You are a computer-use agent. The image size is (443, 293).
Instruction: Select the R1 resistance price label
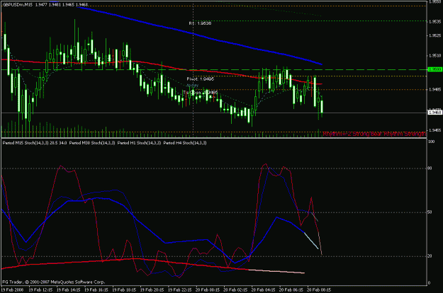[200, 23]
